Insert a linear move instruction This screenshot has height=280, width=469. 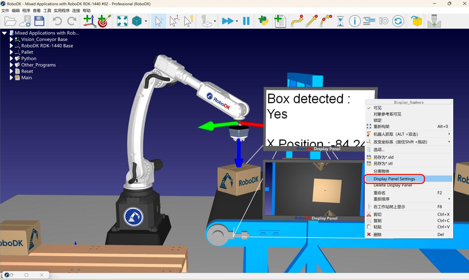coord(311,21)
